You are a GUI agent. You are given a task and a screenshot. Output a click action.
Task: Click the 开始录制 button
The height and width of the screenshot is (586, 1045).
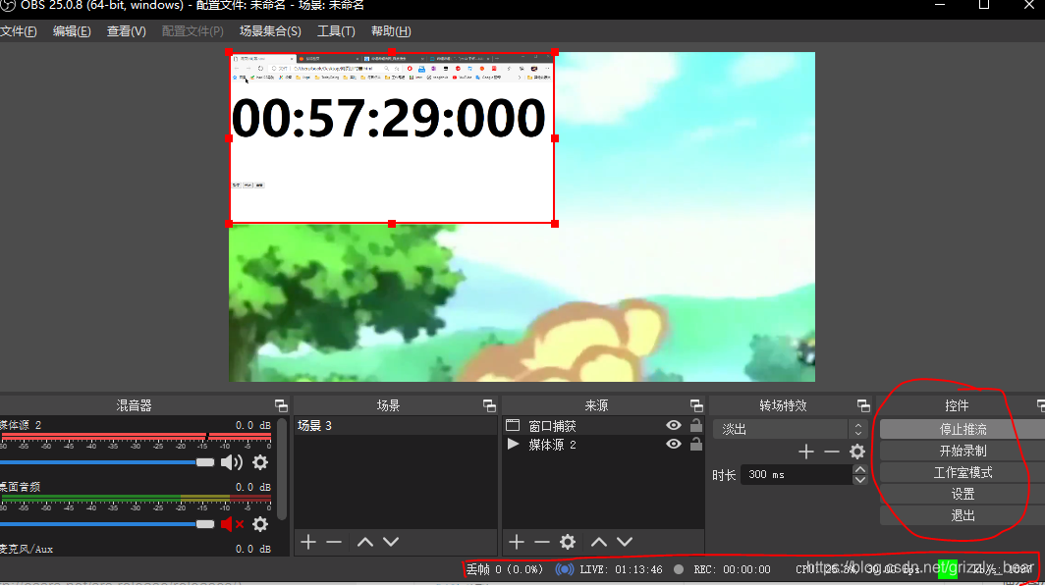[x=962, y=451]
